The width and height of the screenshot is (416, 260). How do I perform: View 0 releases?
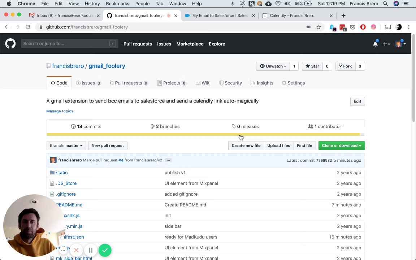tap(245, 126)
